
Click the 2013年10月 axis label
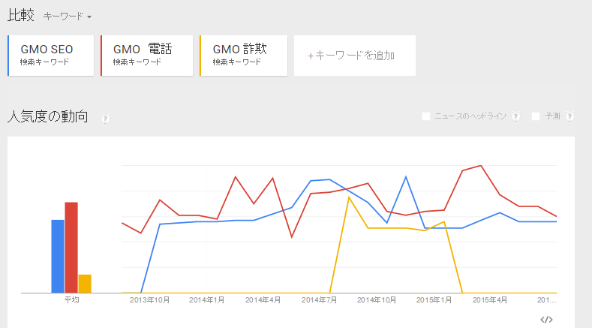(149, 300)
